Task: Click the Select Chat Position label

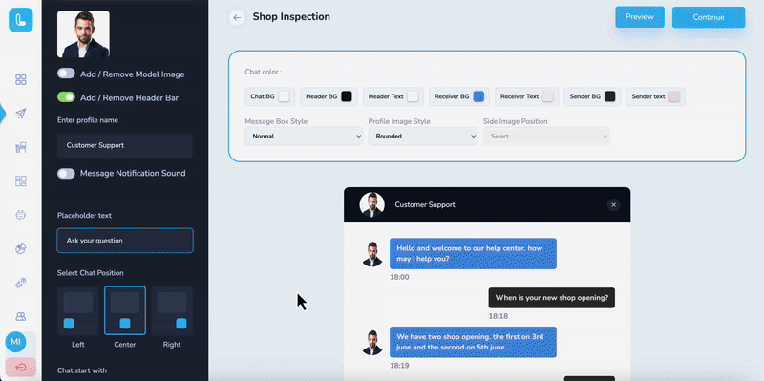Action: pyautogui.click(x=90, y=273)
